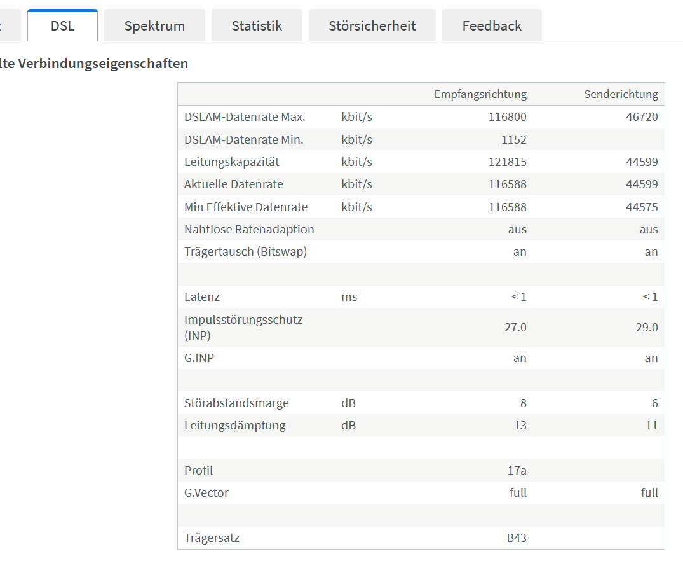Click the value 44575

(x=642, y=207)
